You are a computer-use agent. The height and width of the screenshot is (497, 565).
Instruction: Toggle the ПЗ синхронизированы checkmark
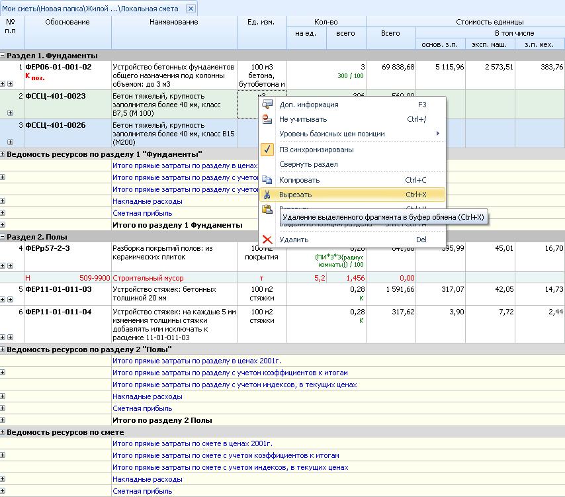(267, 150)
